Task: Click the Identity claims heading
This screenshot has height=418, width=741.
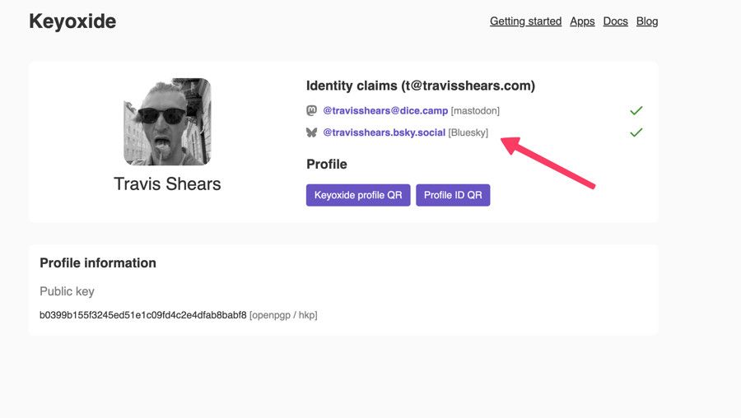Action: (421, 86)
